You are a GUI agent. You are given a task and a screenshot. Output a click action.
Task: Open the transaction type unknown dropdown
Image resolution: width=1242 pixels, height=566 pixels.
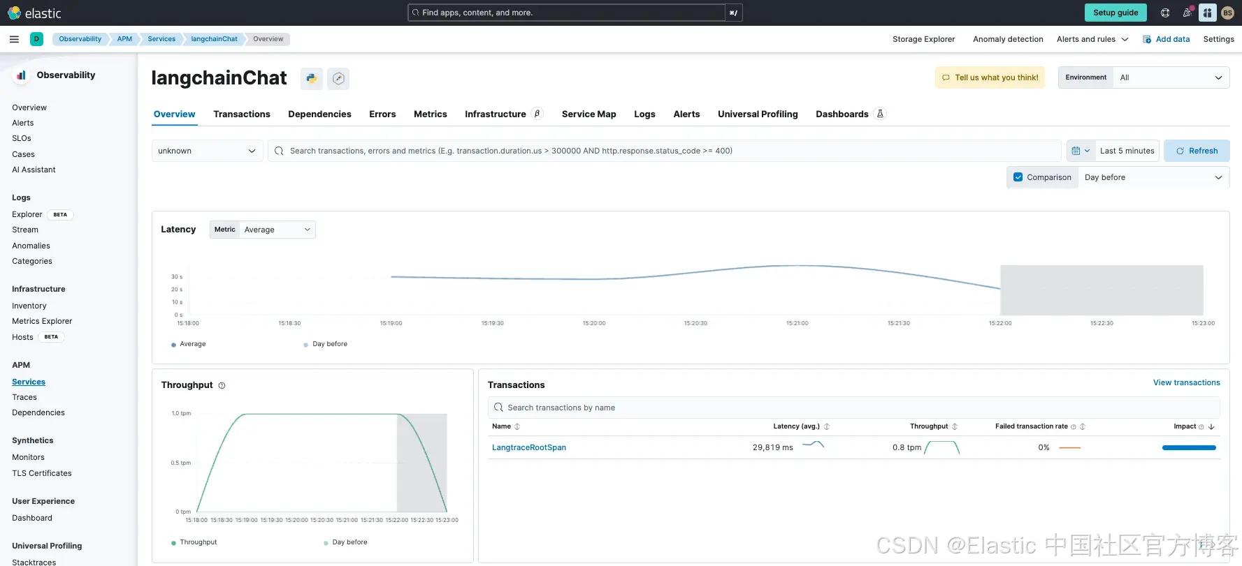coord(207,151)
